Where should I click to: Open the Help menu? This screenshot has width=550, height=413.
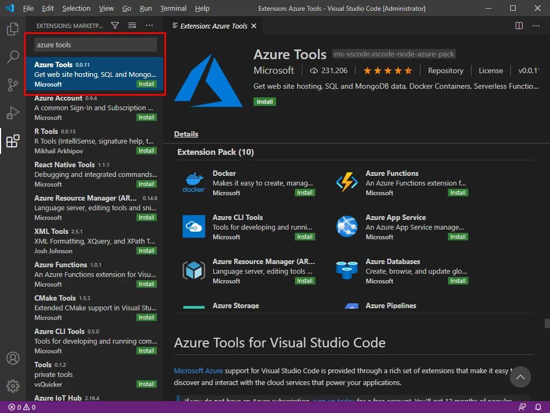coord(202,8)
